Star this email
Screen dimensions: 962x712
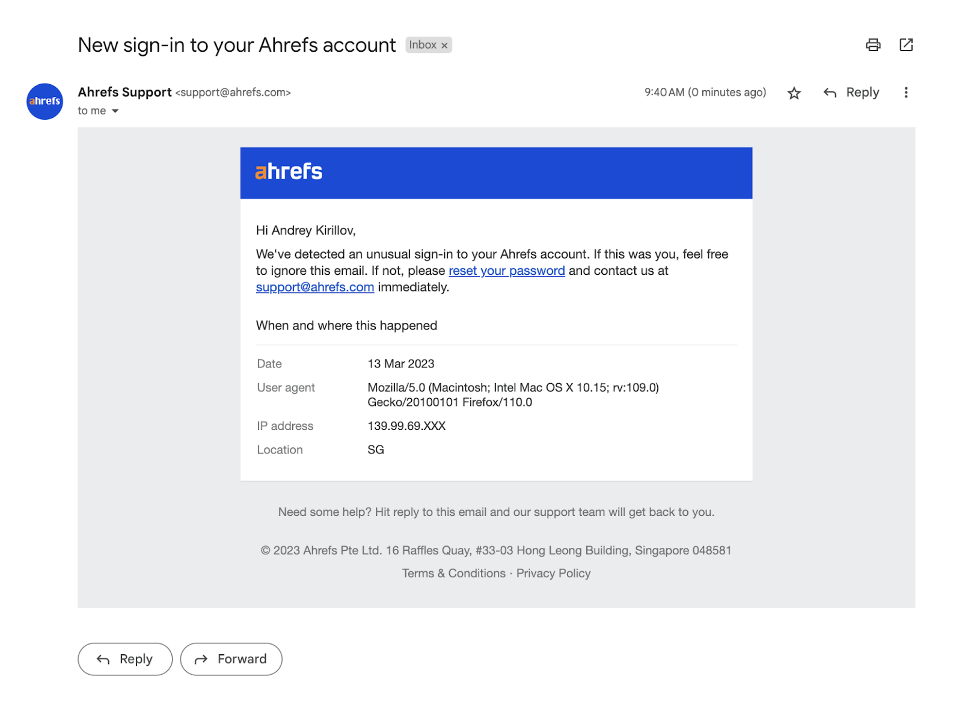(x=794, y=93)
